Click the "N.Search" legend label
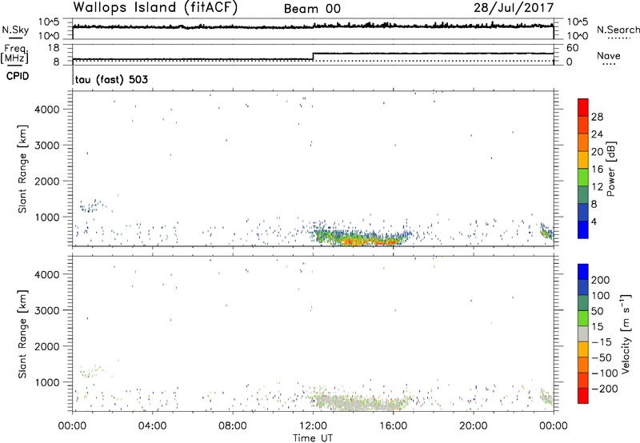This screenshot has width=640, height=443. point(618,30)
